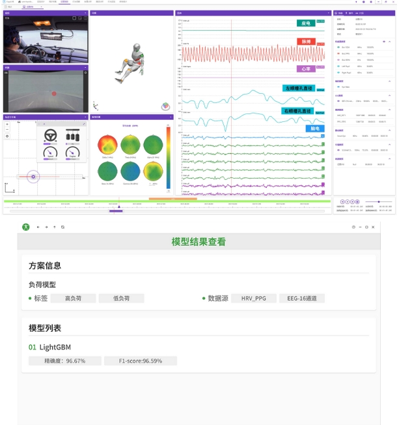Screen dimensions: 399x425
Task: Click the vehicle position marker on trajectory
Action: coord(33,177)
